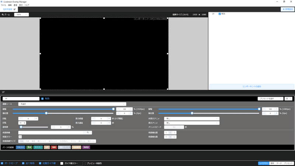Open the 非表示アニメ dropdown
This screenshot has height=166, width=295.
192,119
